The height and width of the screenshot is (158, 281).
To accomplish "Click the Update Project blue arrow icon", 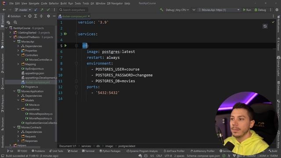I will (x=36, y=10).
